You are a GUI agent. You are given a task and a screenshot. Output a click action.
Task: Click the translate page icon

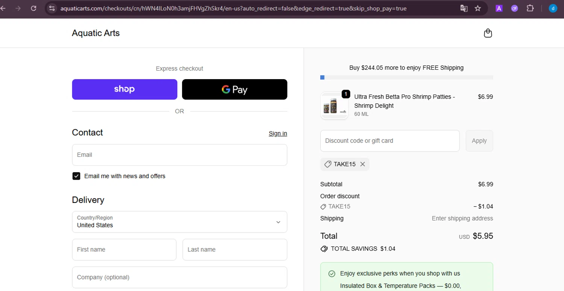(464, 8)
